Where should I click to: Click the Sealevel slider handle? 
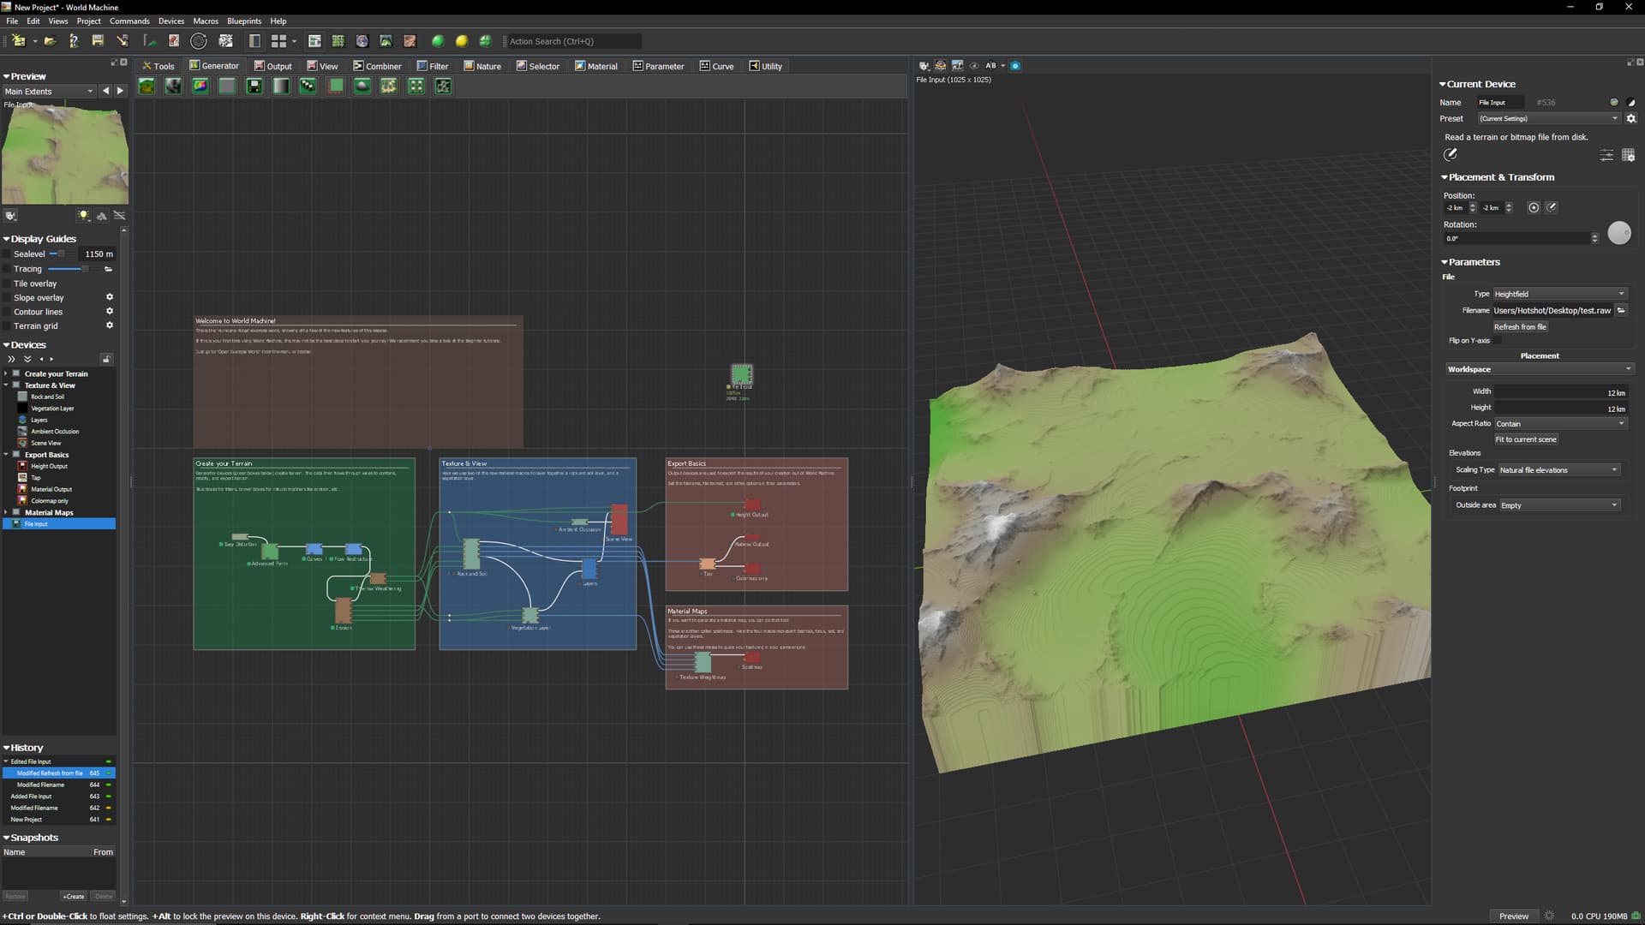pos(62,254)
